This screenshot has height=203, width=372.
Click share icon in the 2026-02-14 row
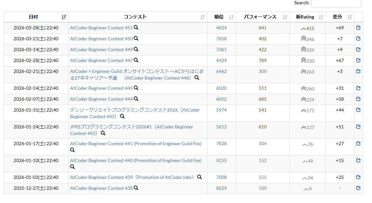358,88
